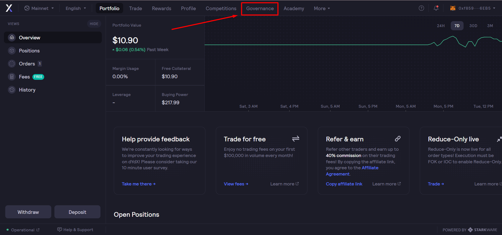Select the 24H chart range
502x235 pixels.
pos(441,26)
